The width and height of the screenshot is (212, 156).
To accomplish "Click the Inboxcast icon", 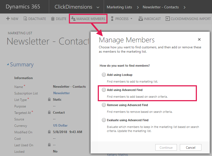I will click(140, 19).
